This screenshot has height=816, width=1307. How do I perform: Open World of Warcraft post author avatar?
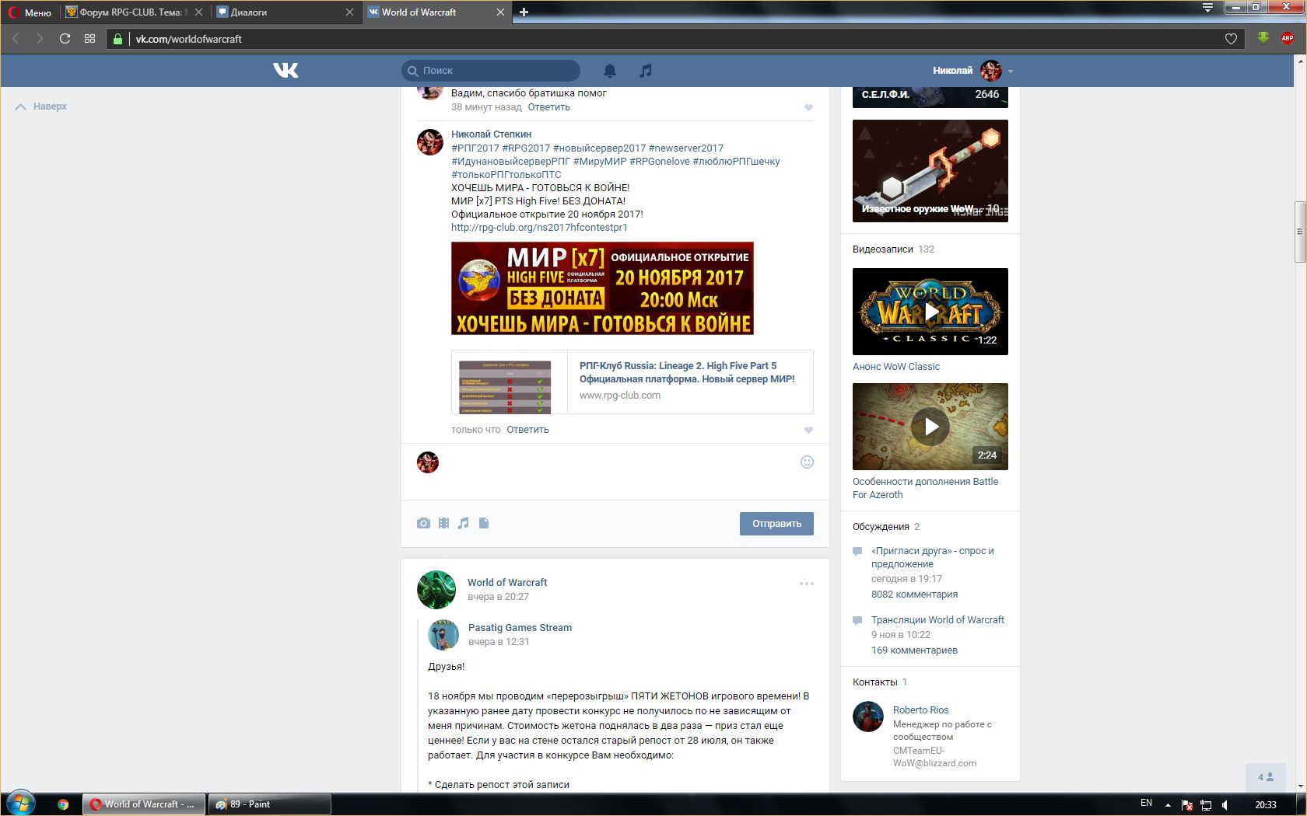click(x=436, y=590)
